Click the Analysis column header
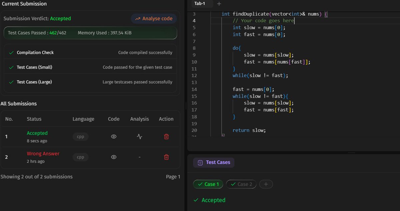 [x=139, y=119]
